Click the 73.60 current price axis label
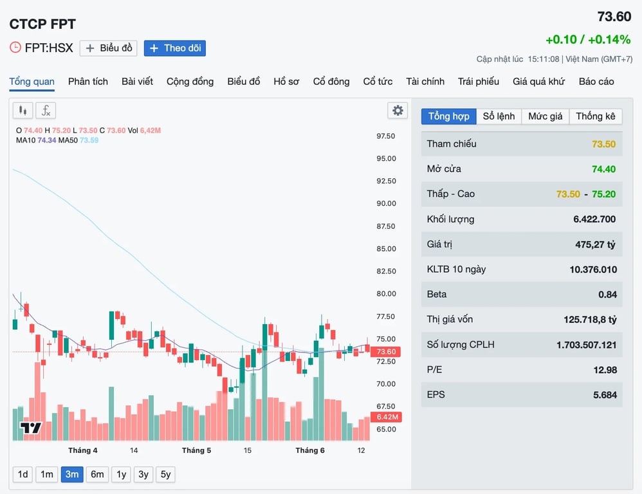642x494 pixels. pos(386,352)
